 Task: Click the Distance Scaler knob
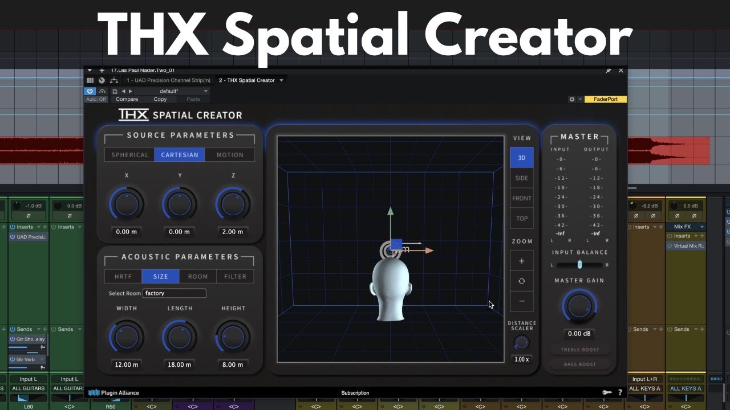tap(521, 343)
